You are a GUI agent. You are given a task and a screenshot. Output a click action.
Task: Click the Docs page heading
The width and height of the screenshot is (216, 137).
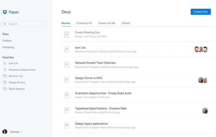[66, 12]
